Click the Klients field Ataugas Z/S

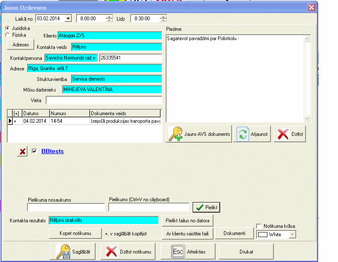[110, 35]
